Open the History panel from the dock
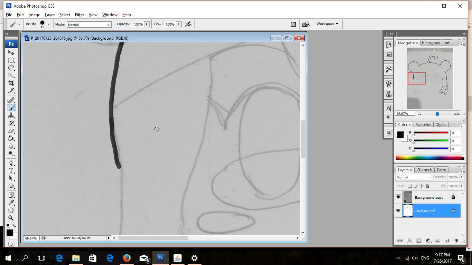The image size is (472, 265). [388, 45]
